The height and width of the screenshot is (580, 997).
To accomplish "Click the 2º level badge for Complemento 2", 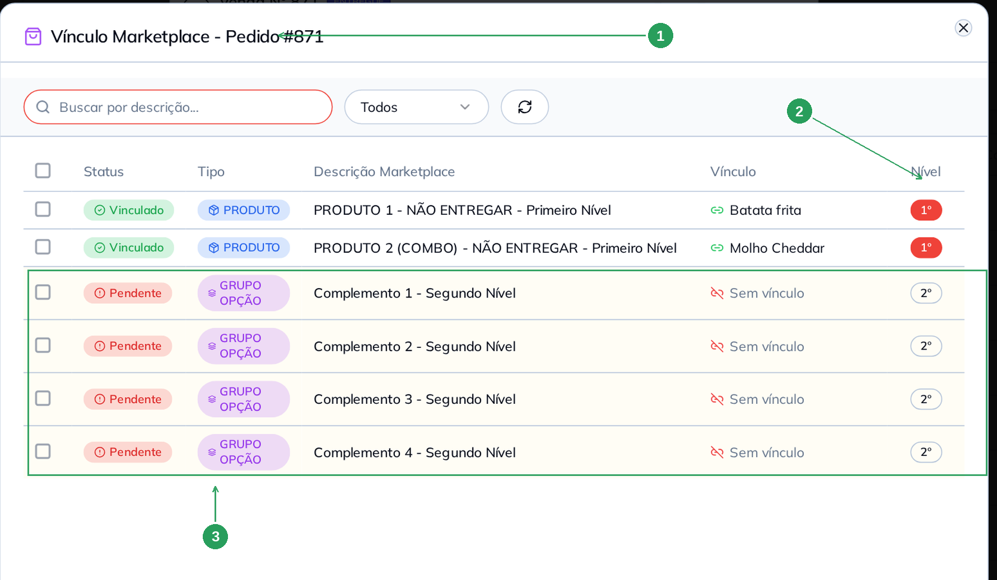I will 926,346.
